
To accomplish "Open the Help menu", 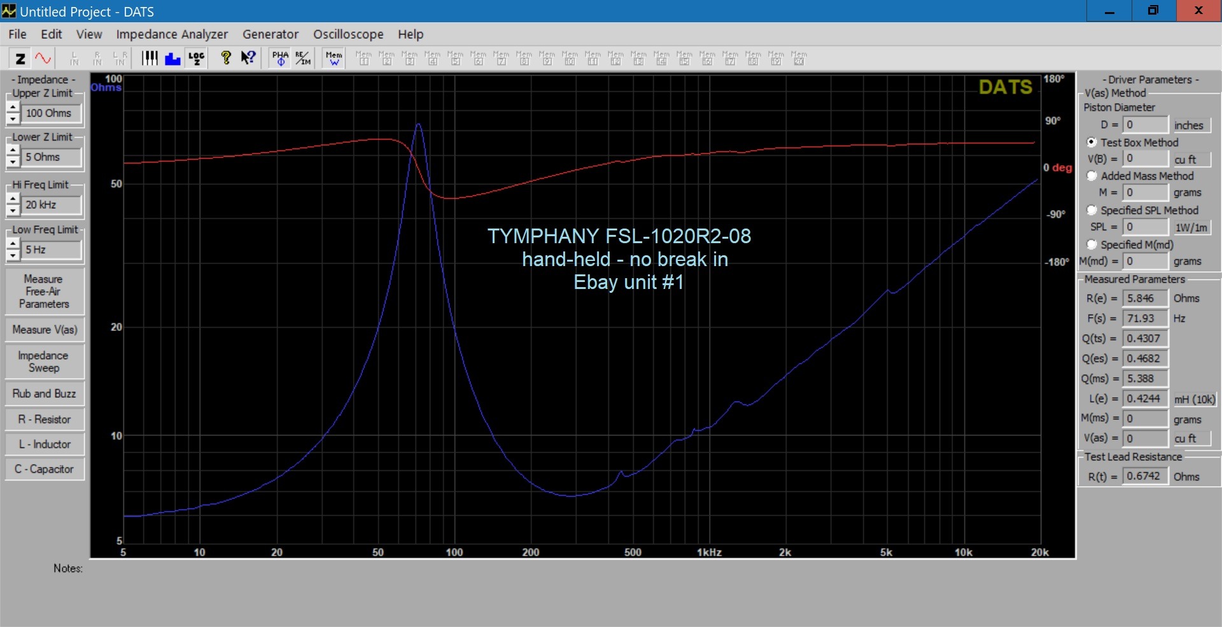I will (411, 34).
